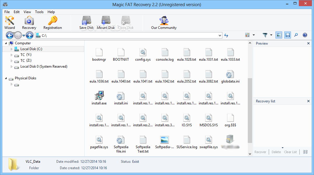Select the org.$$$ file
This screenshot has width=314, height=175.
click(x=230, y=120)
